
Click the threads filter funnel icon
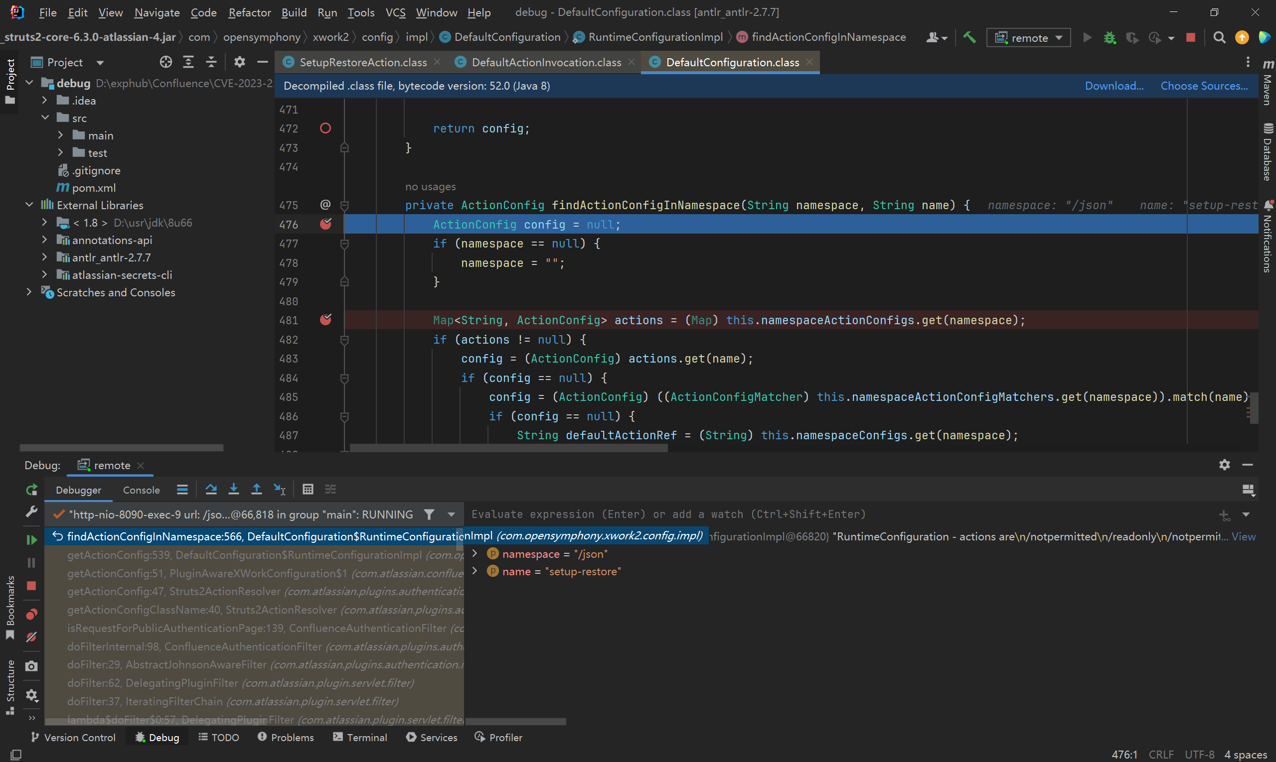point(429,514)
